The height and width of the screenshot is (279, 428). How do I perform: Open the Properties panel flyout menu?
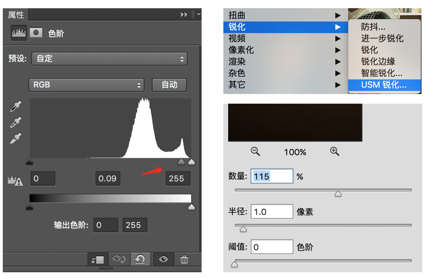198,15
